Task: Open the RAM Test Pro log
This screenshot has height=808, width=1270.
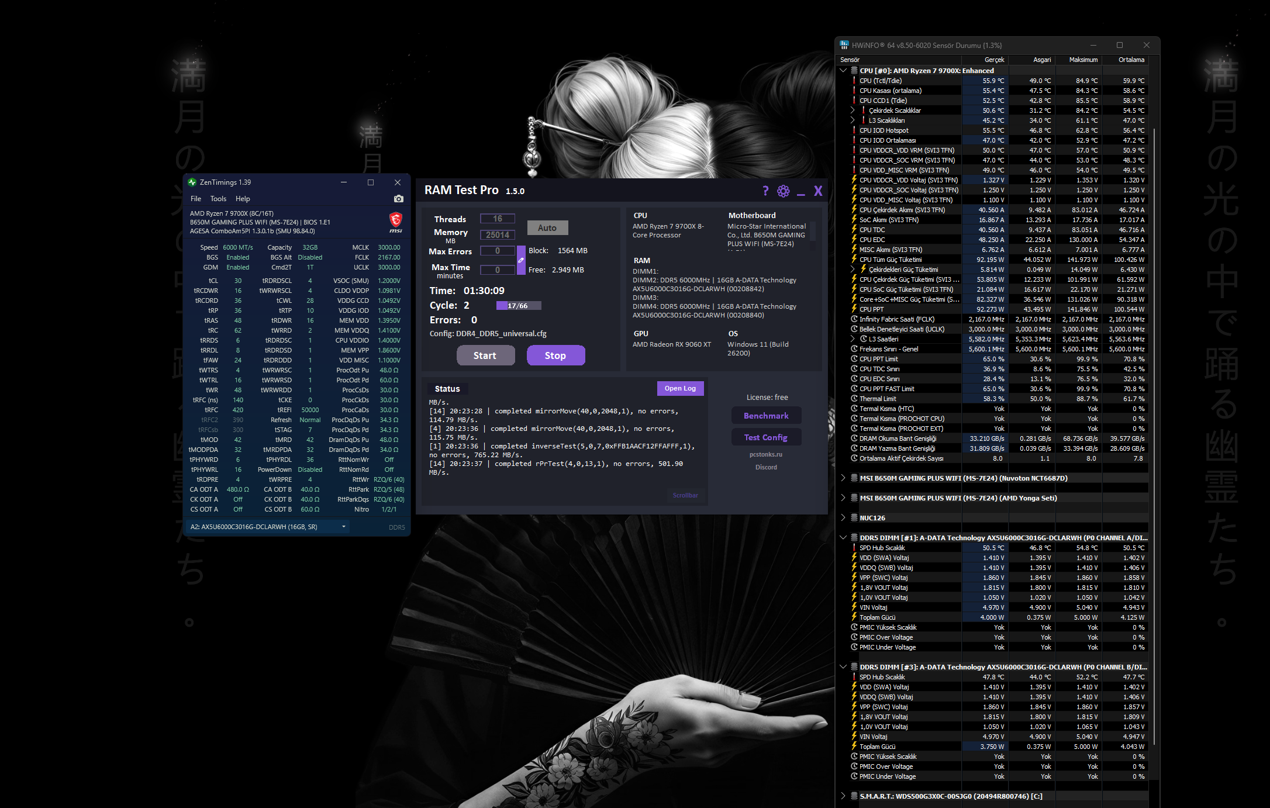Action: [680, 388]
